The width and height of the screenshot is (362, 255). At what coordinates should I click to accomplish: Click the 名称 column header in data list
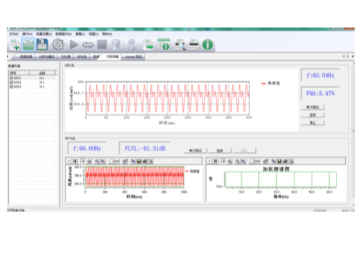pos(42,73)
